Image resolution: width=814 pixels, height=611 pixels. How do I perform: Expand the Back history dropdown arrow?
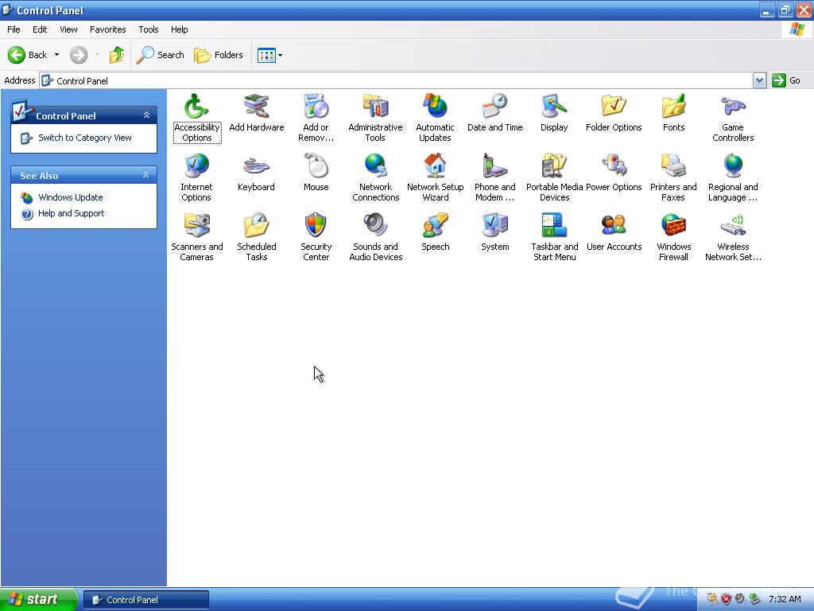[56, 55]
